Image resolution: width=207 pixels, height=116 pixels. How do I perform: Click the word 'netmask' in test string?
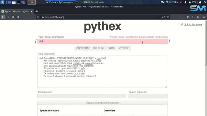click(61, 61)
